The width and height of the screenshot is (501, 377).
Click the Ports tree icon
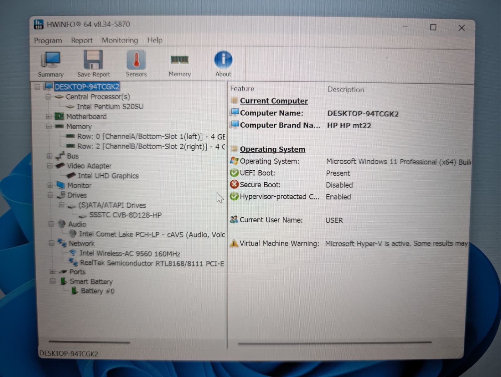64,271
